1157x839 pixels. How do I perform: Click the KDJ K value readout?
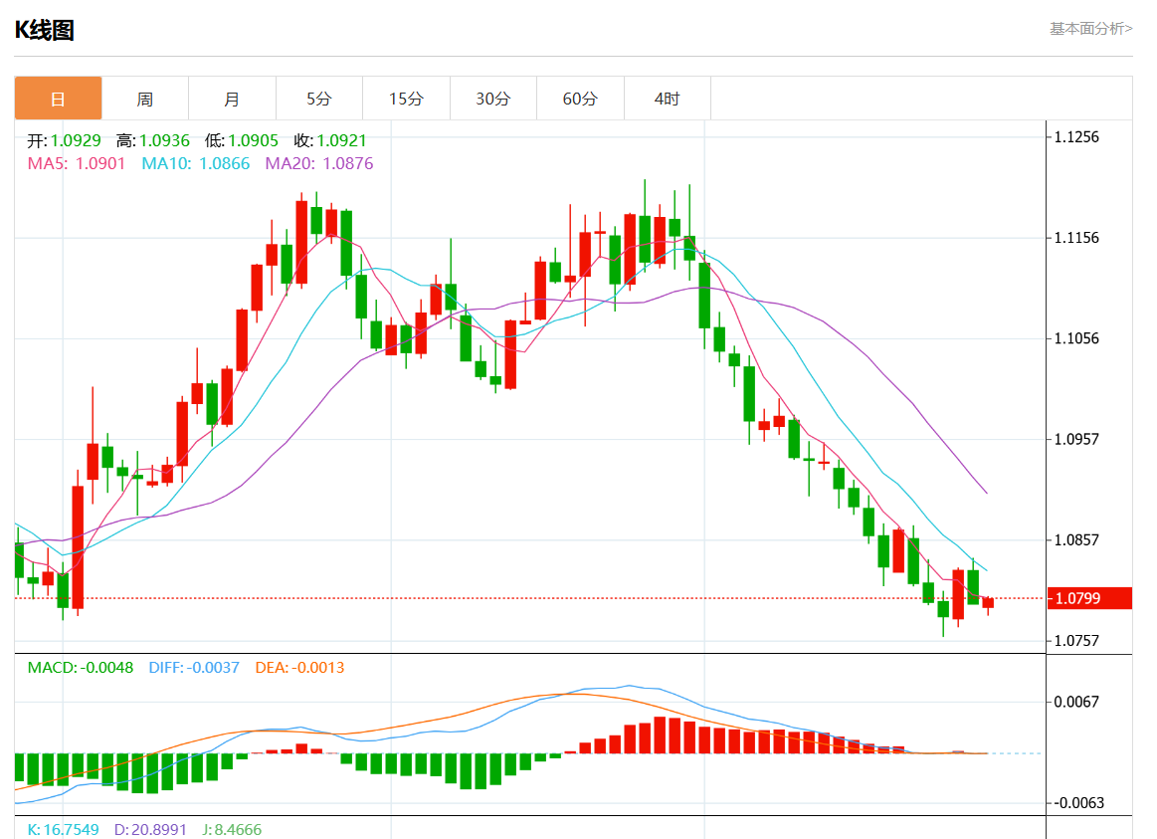point(63,829)
